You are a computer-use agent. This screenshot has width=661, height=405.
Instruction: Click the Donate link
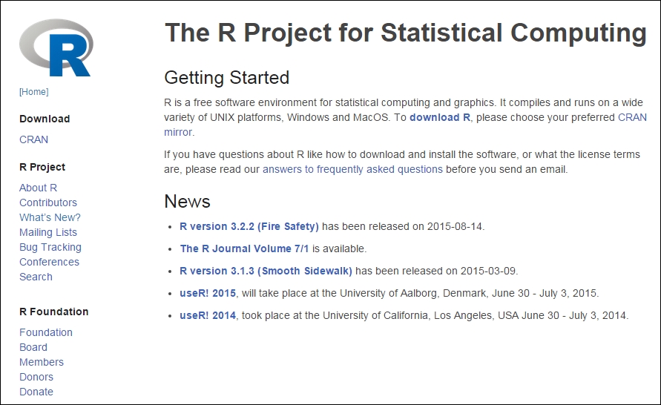tap(36, 392)
